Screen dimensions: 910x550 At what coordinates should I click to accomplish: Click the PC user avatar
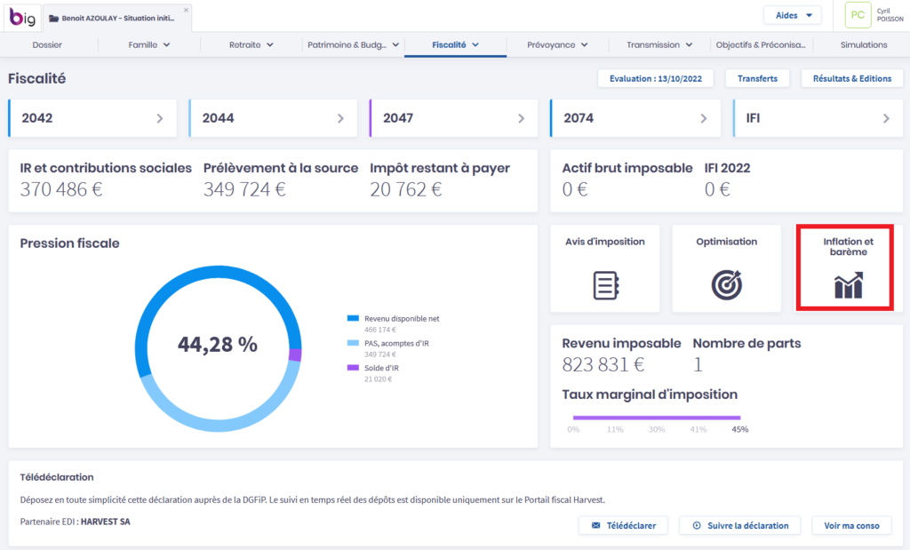click(x=858, y=15)
